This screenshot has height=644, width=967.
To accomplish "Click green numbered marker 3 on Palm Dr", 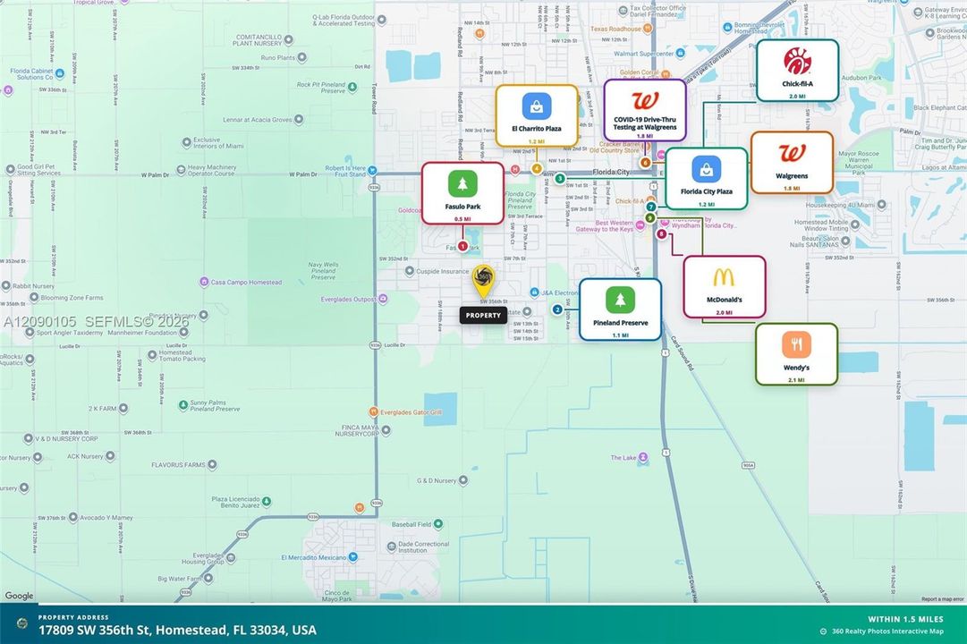I will pyautogui.click(x=559, y=179).
